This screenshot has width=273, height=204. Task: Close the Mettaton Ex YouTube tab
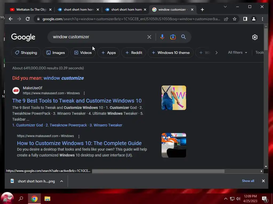click(50, 10)
